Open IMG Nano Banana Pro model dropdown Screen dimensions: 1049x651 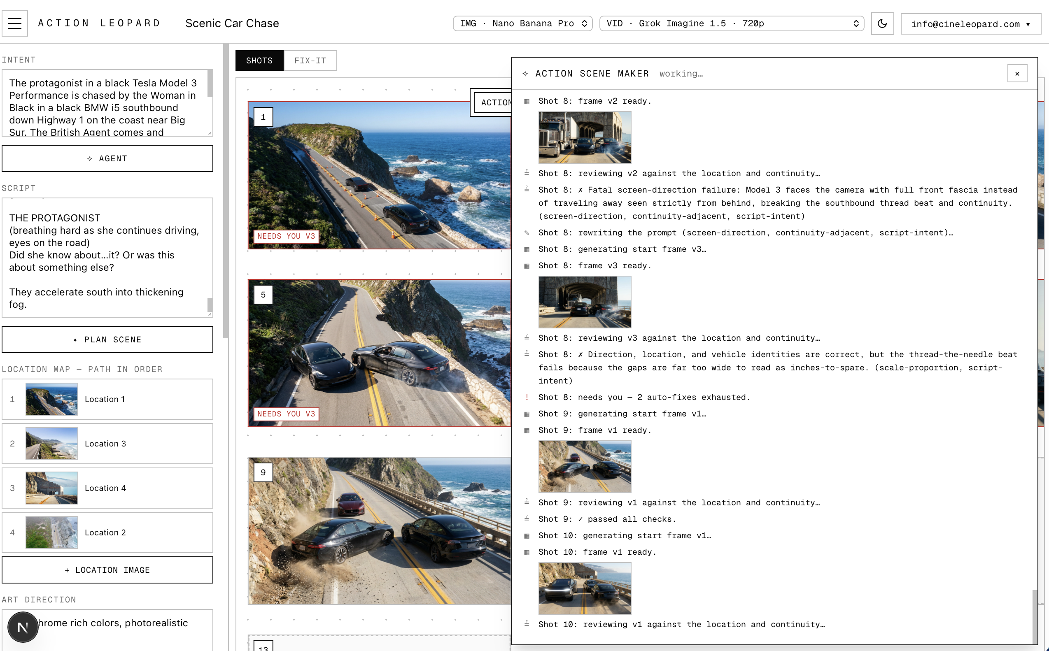point(522,23)
